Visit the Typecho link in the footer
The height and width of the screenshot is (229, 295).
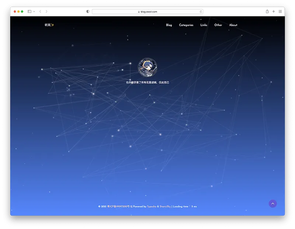[152, 207]
